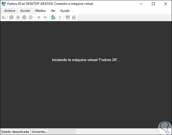Image resolution: width=172 pixels, height=135 pixels.
Task: Click the Ctrl+Alt+Del toolbar icon
Action: point(4,17)
